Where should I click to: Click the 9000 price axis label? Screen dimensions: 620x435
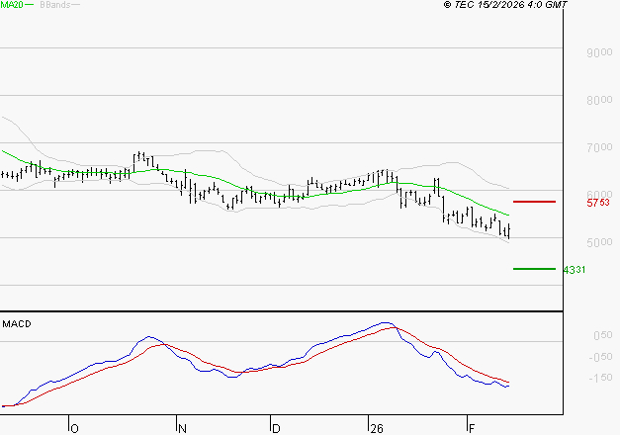click(599, 52)
